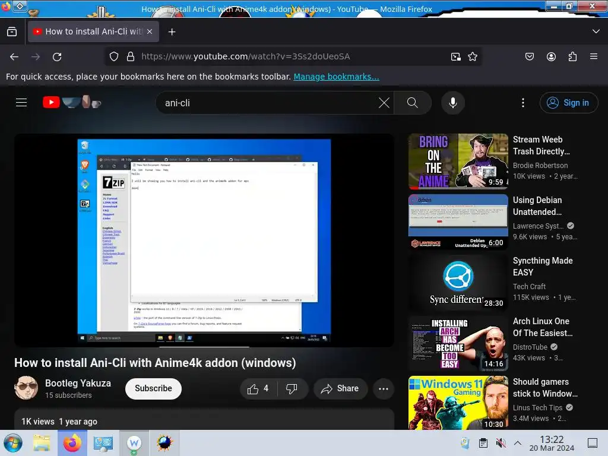Image resolution: width=608 pixels, height=456 pixels.
Task: Open more actions ellipsis under video
Action: (x=383, y=389)
